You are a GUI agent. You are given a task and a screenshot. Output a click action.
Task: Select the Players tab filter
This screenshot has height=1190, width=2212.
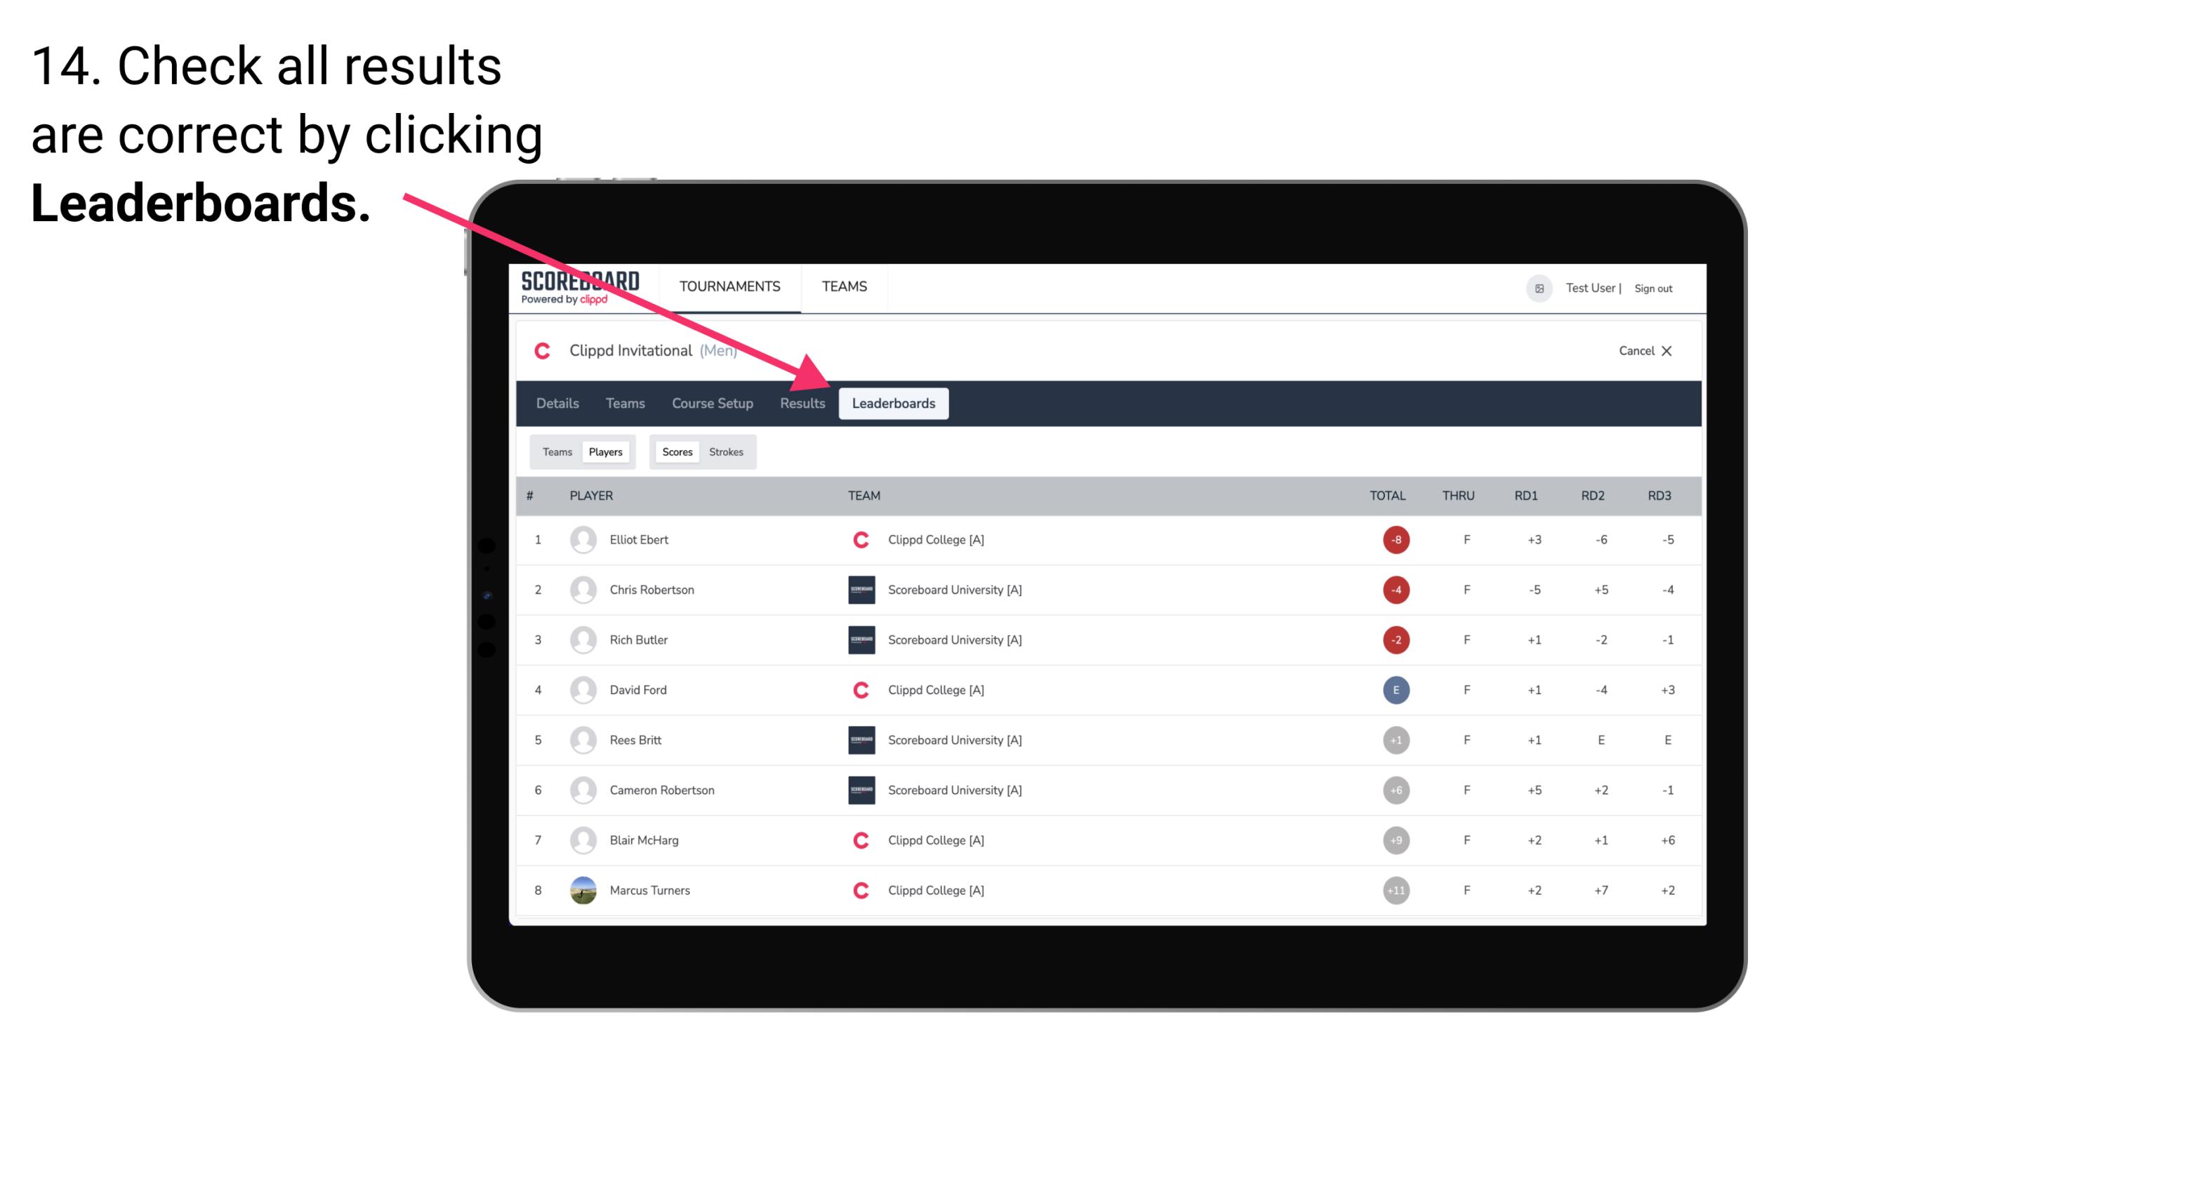[x=604, y=451]
